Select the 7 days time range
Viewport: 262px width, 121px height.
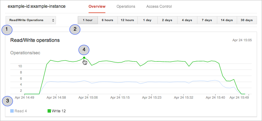tap(207, 20)
